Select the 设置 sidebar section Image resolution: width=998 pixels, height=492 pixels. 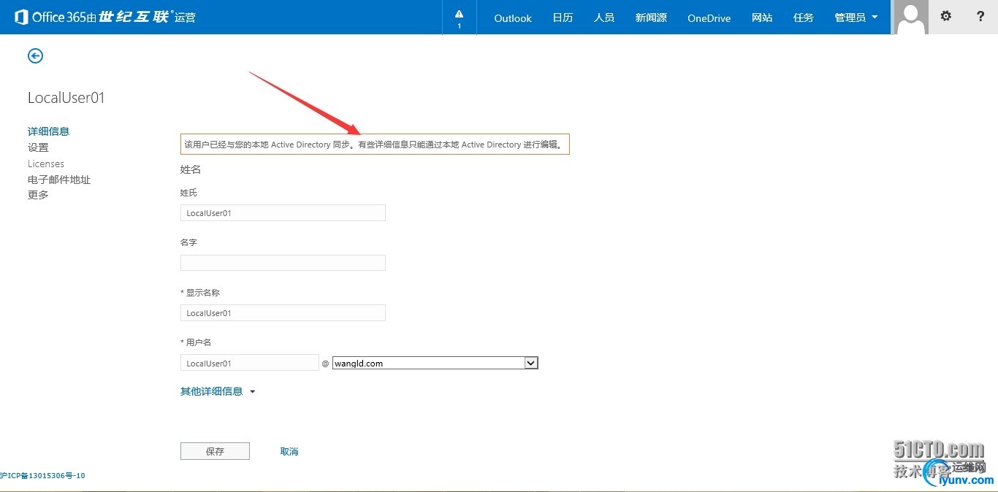38,147
